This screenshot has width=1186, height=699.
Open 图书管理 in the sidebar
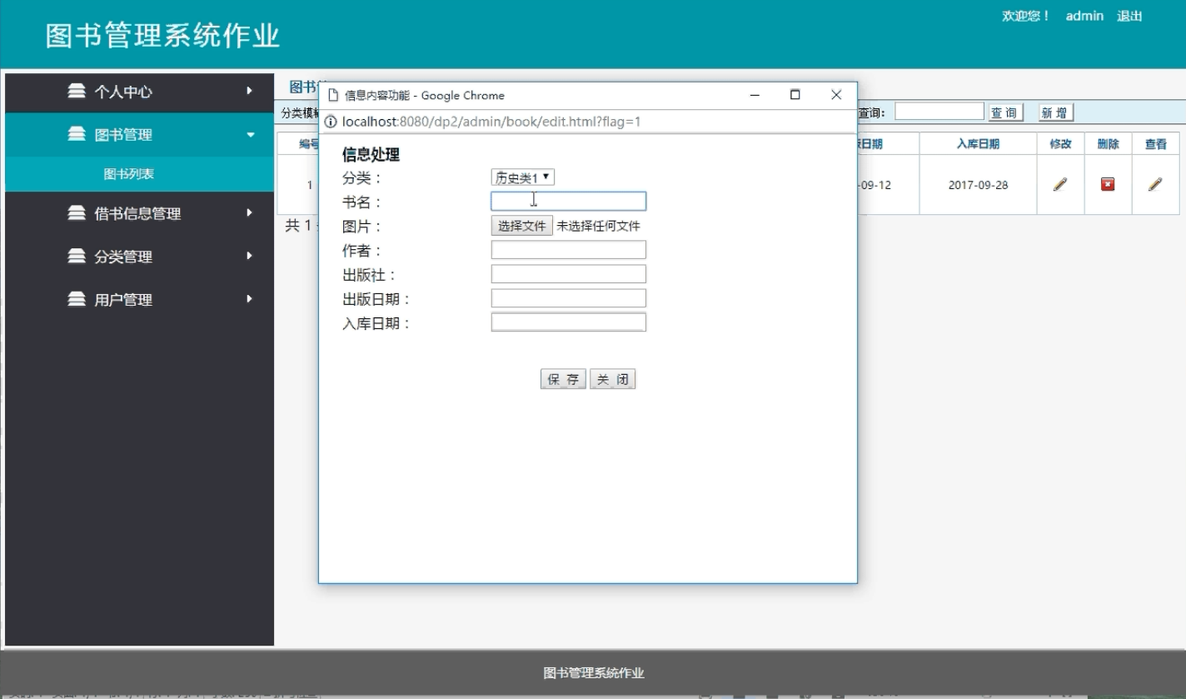click(139, 134)
